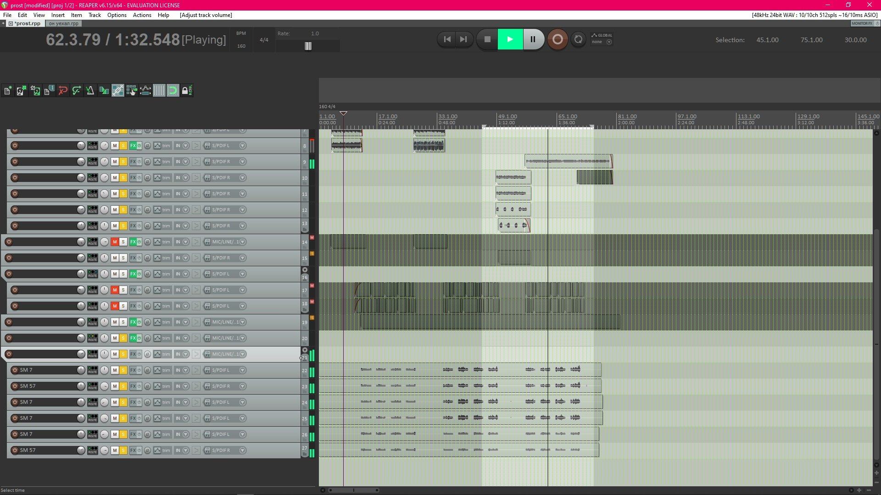Unmute track 14 with M button
This screenshot has height=495, width=881.
(x=115, y=242)
